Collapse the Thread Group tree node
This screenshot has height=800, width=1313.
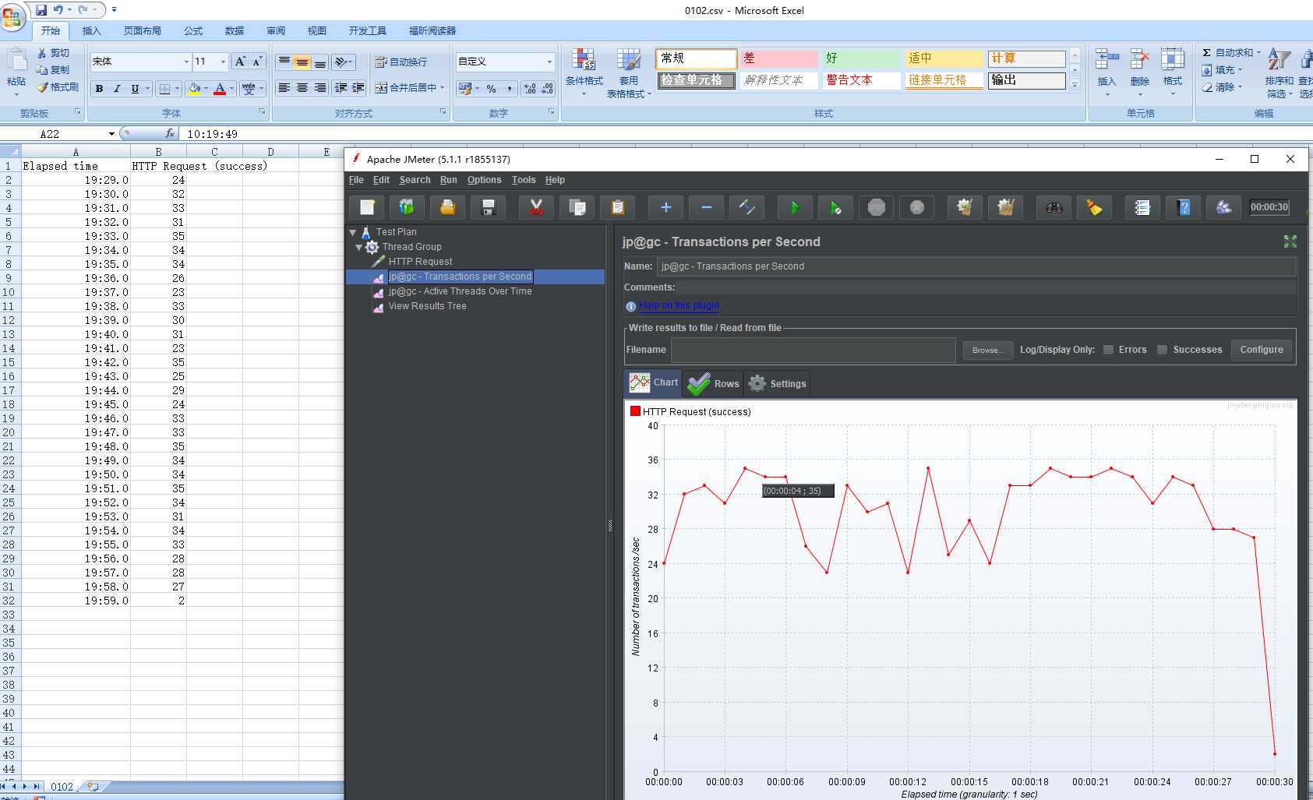click(359, 247)
